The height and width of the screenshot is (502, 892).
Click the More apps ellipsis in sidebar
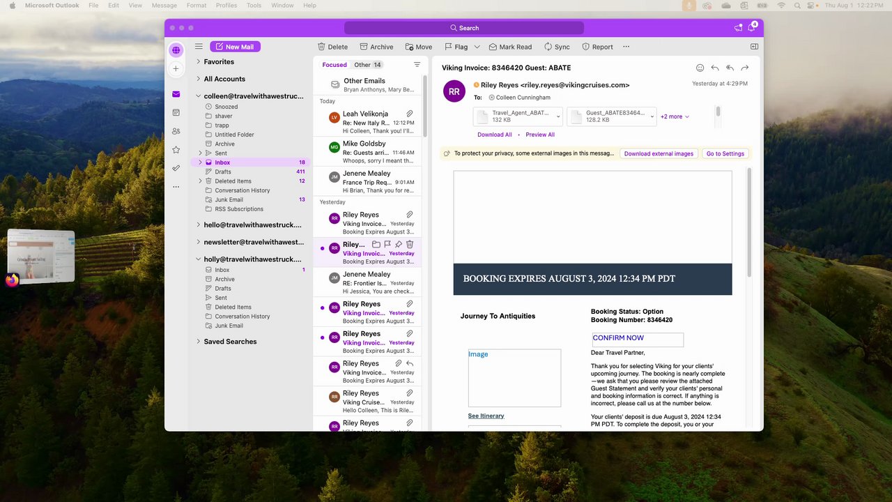pyautogui.click(x=176, y=187)
